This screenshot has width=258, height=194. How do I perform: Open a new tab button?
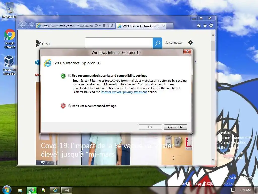(170, 26)
